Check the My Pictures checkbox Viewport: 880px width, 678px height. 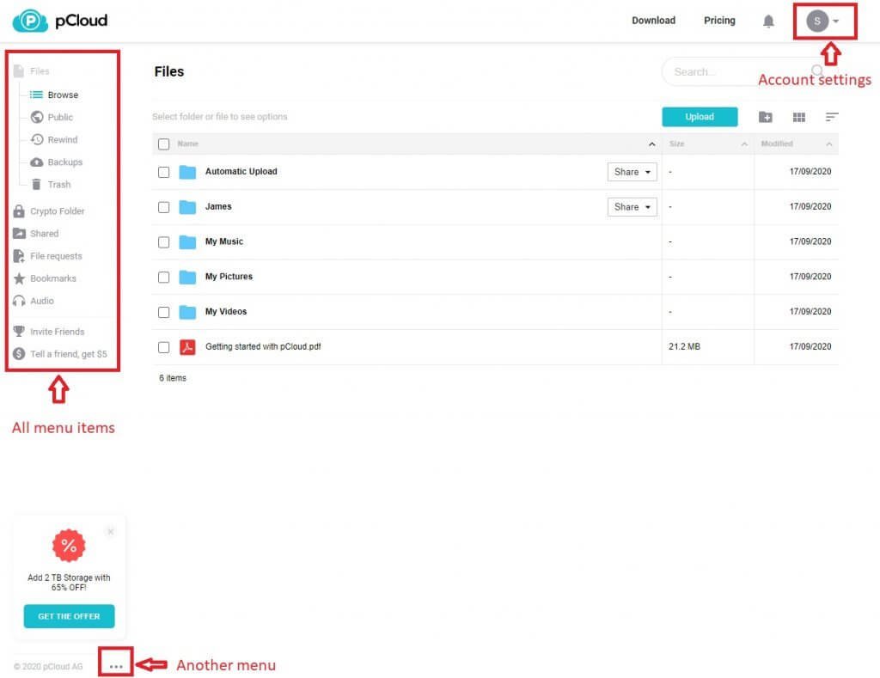click(x=164, y=278)
